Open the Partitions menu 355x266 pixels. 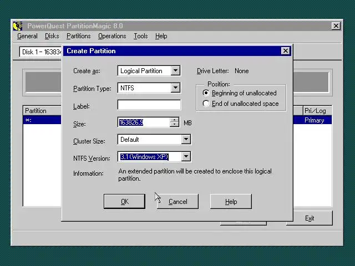click(79, 36)
